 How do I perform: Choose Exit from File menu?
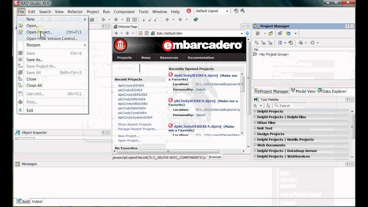coord(52,110)
